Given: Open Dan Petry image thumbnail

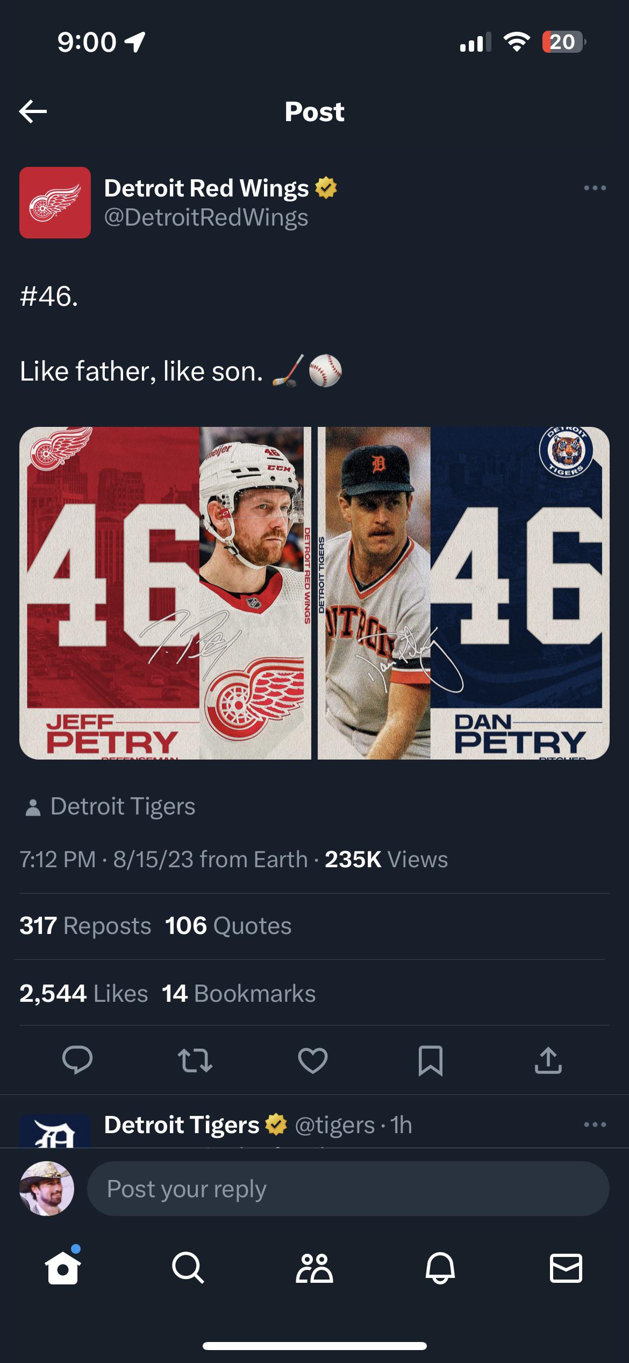Looking at the screenshot, I should click(463, 593).
